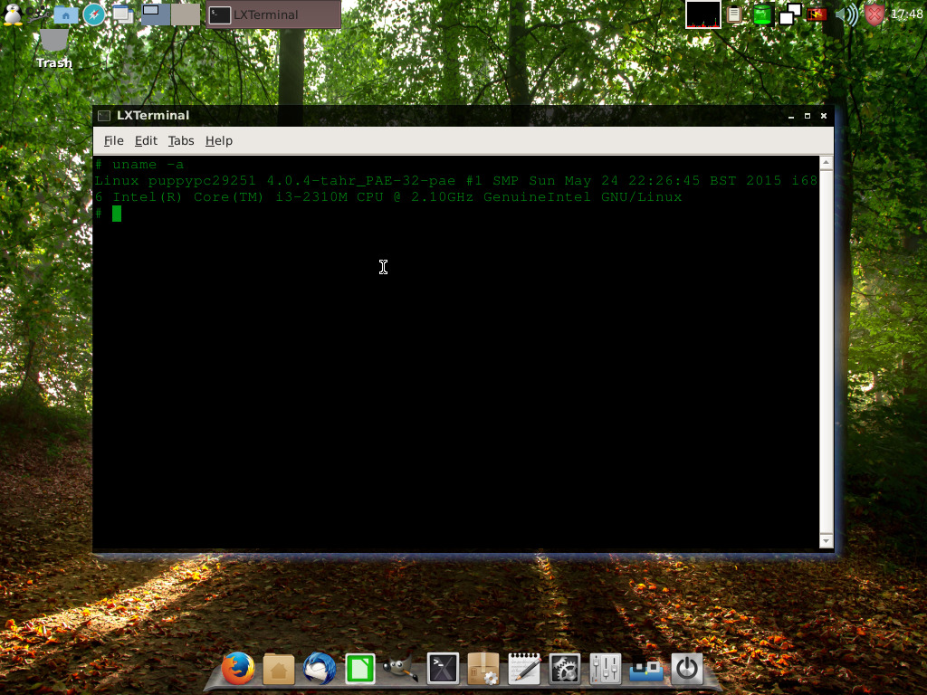Open the File menu in LXTerminal
This screenshot has height=695, width=927.
(113, 140)
